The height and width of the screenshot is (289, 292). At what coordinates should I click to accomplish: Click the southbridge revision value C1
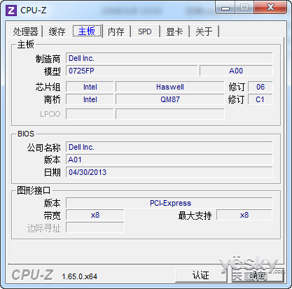coord(260,99)
